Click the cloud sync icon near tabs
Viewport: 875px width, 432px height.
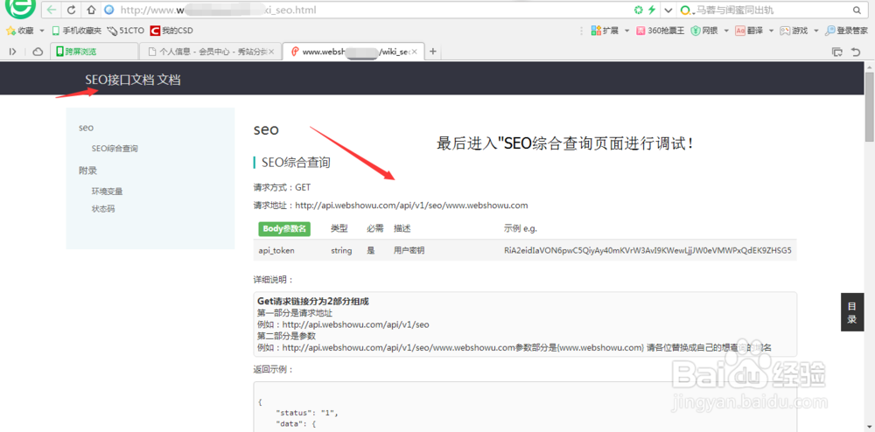(x=38, y=52)
